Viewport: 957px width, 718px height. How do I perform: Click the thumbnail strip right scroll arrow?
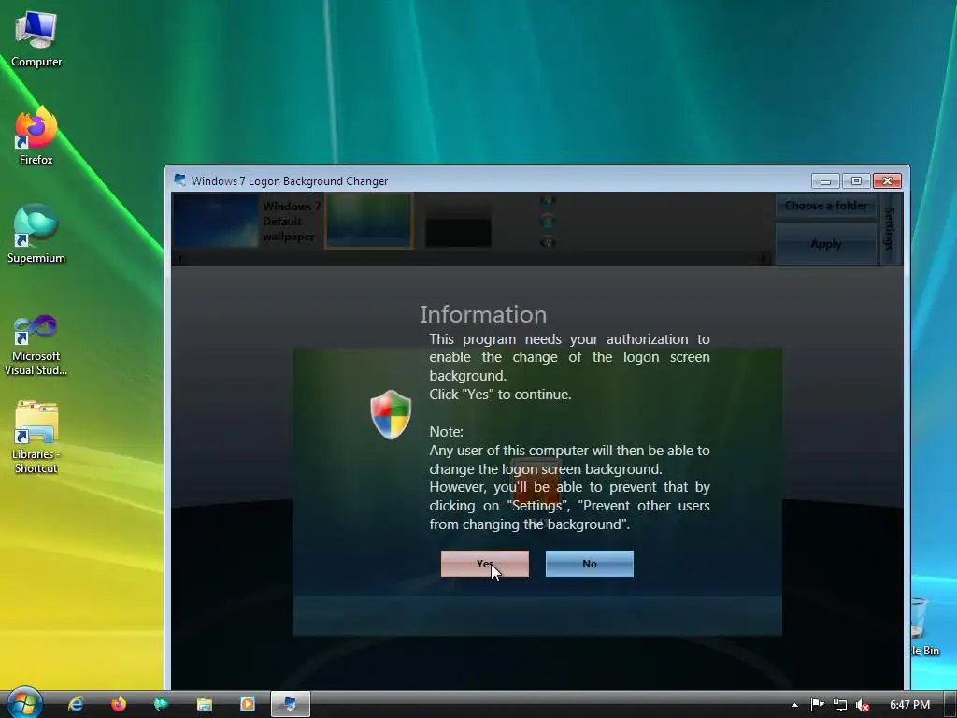pos(763,259)
